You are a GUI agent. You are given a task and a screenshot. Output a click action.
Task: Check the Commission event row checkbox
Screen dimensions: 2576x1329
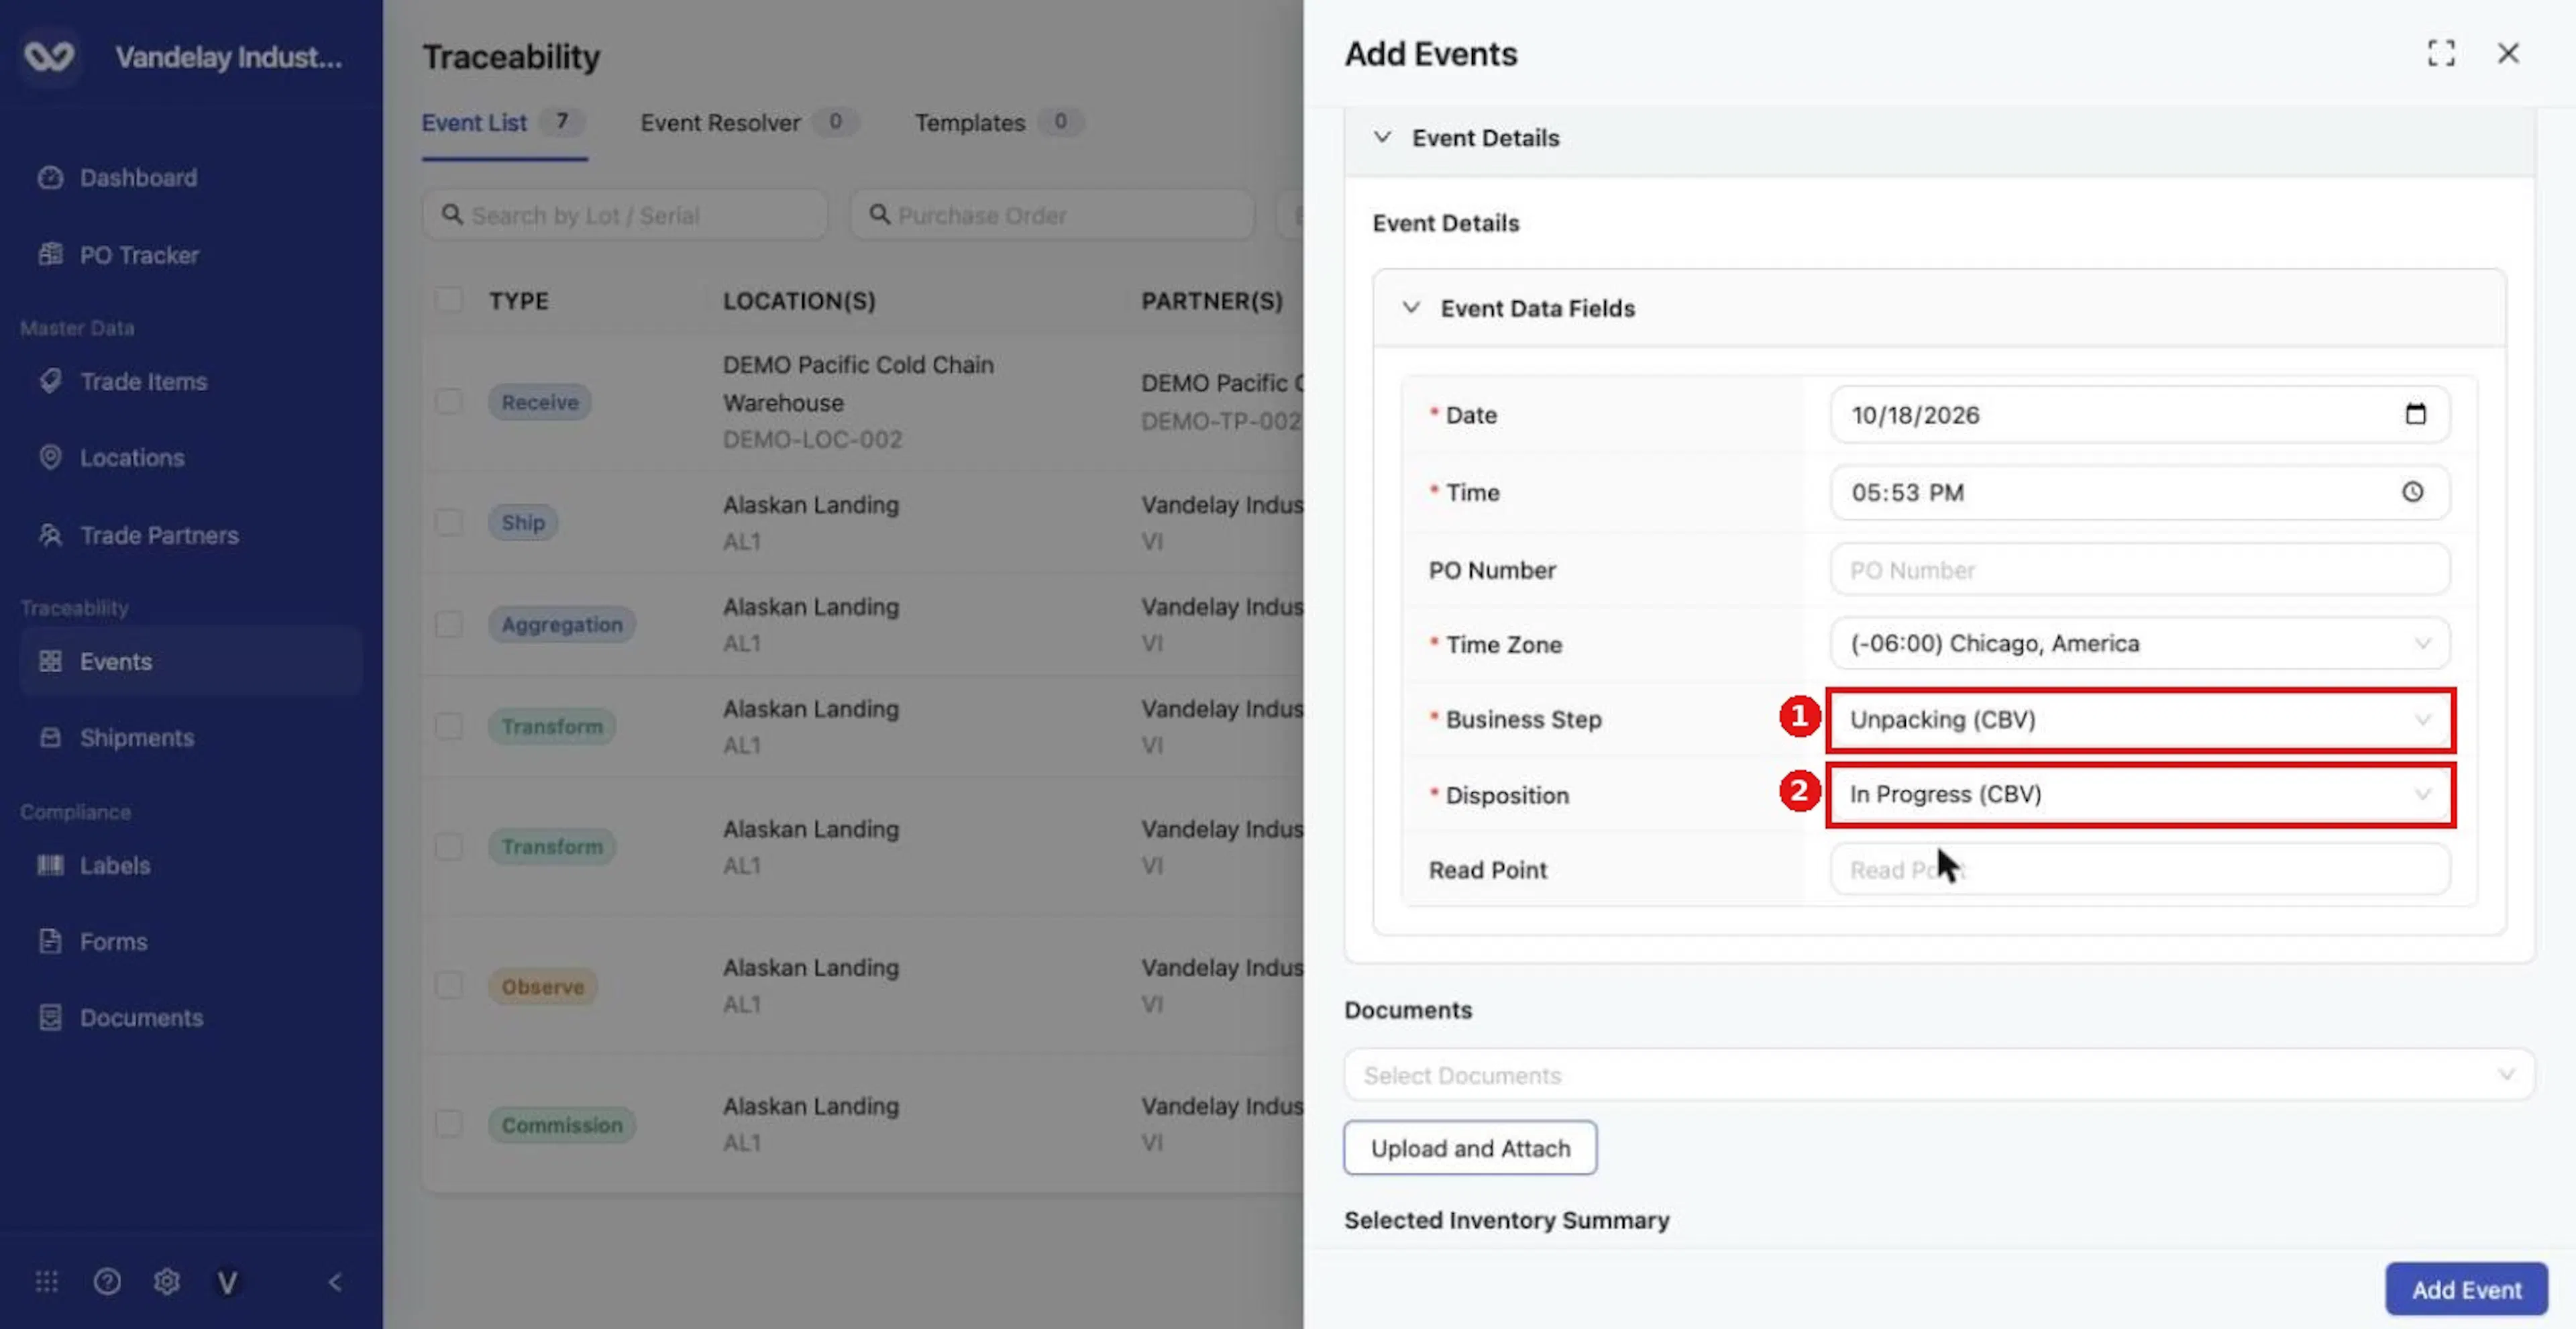pyautogui.click(x=449, y=1124)
